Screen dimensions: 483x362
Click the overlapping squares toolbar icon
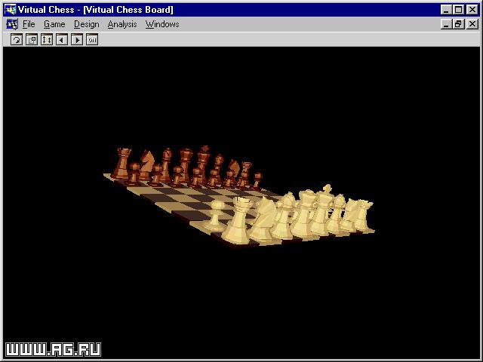32,40
